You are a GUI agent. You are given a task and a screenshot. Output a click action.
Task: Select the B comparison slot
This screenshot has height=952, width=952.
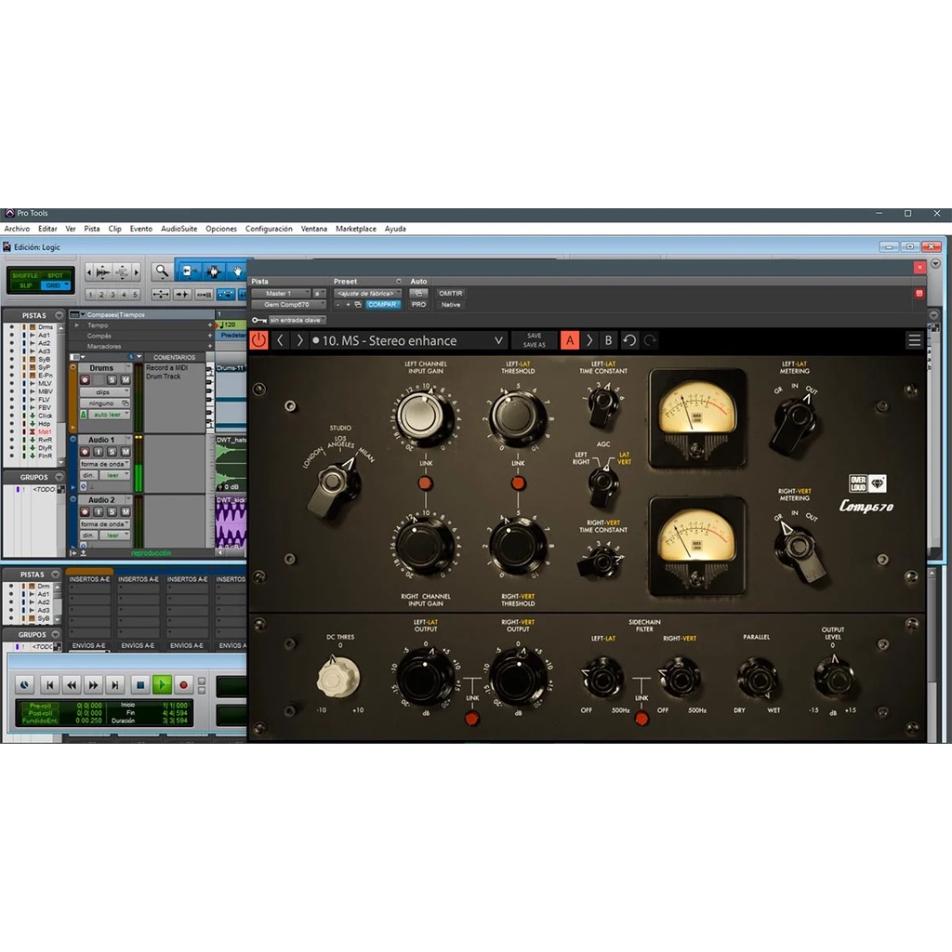pos(608,340)
